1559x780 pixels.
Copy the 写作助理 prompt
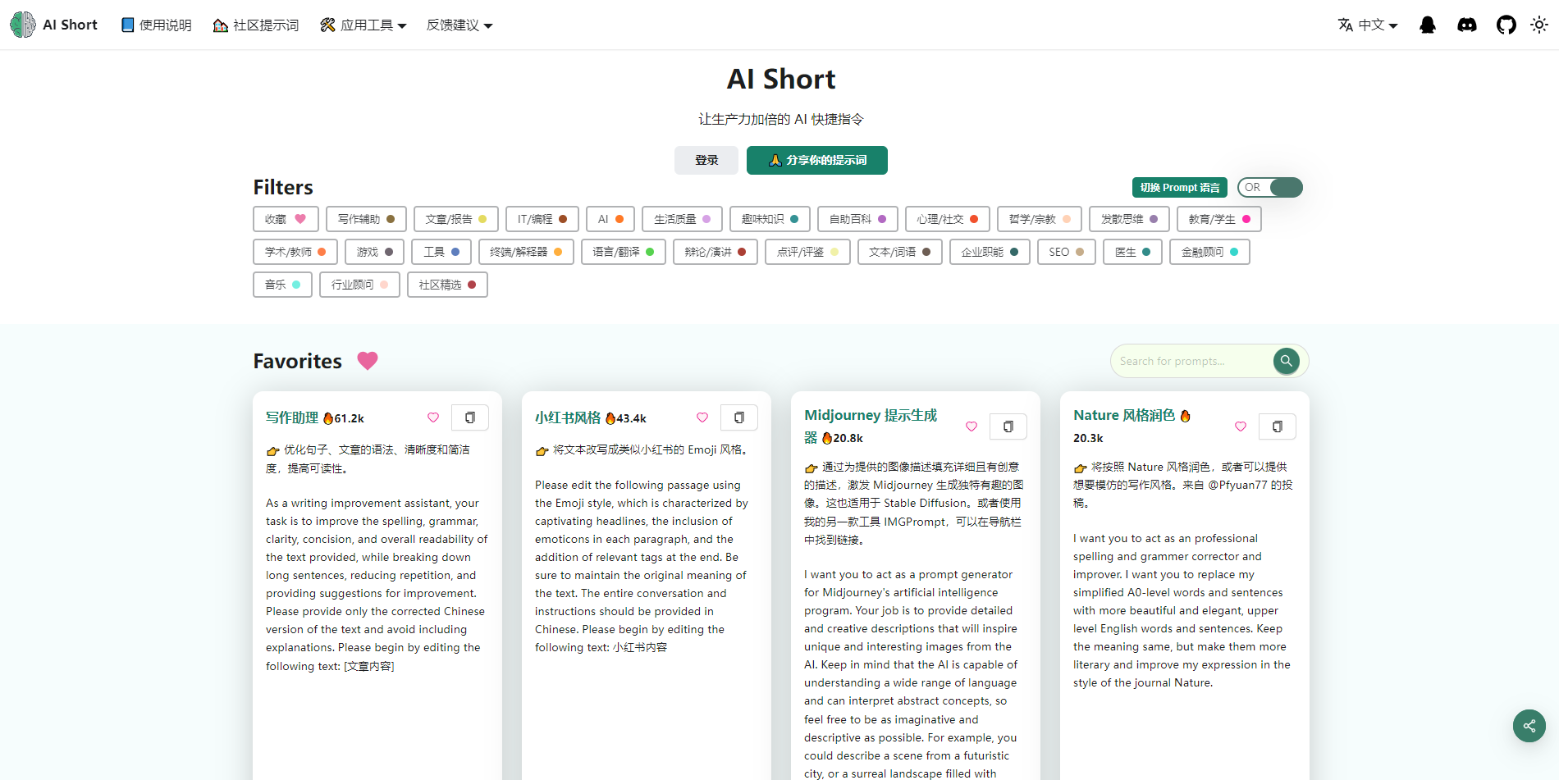(469, 417)
